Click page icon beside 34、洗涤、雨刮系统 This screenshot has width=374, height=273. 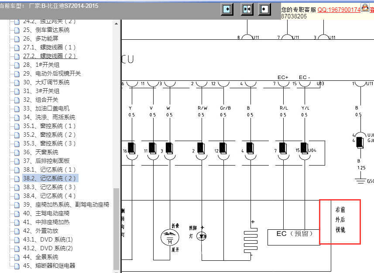(x=17, y=117)
